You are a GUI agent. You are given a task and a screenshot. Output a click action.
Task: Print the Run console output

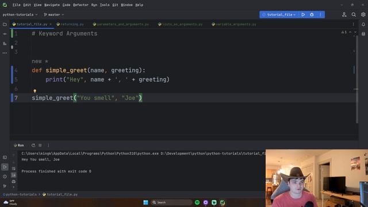(14, 182)
